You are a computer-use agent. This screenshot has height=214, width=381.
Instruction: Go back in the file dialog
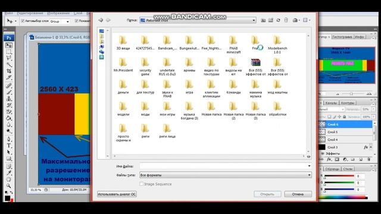[101, 20]
